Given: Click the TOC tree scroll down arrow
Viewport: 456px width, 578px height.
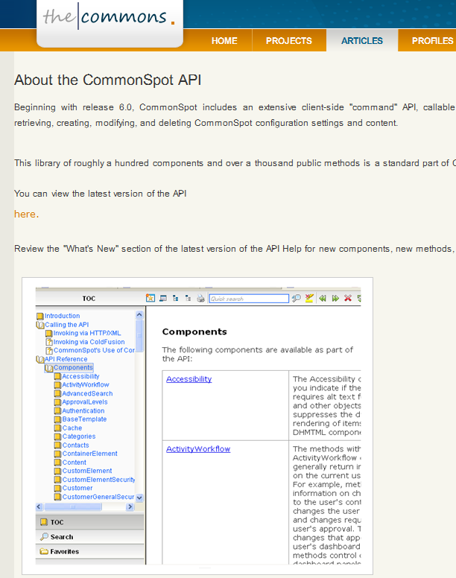Looking at the screenshot, I should coord(139,498).
